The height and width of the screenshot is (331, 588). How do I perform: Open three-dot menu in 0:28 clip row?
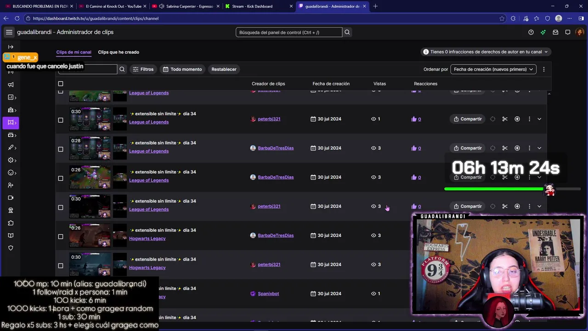(x=529, y=148)
